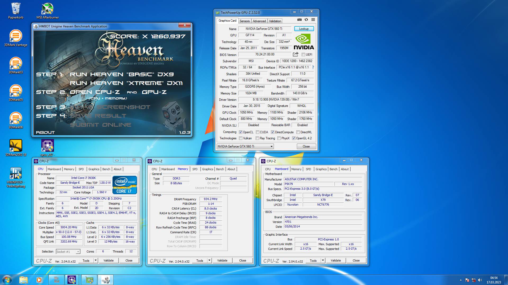Open the cpuz_x32 desktop shortcut
Image resolution: width=508 pixels, height=285 pixels.
(48, 148)
